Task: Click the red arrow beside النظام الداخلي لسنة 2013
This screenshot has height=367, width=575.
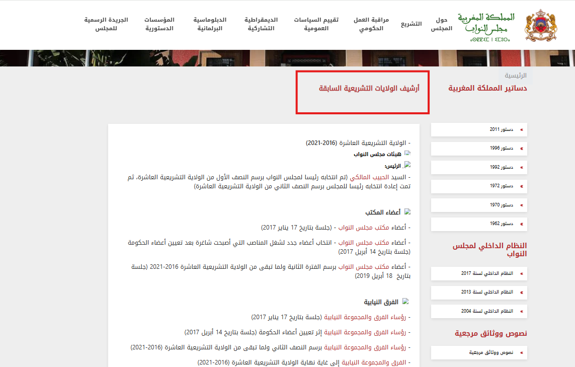Action: click(x=521, y=293)
